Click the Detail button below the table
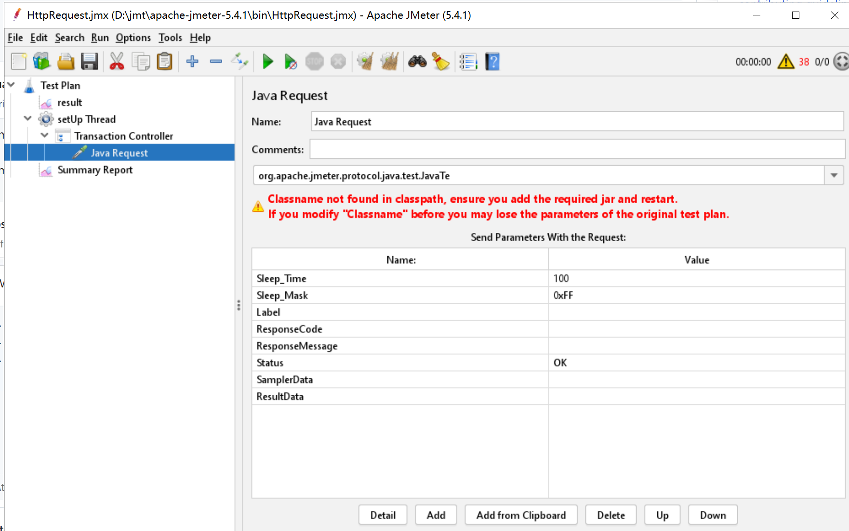This screenshot has height=531, width=849. [x=383, y=515]
